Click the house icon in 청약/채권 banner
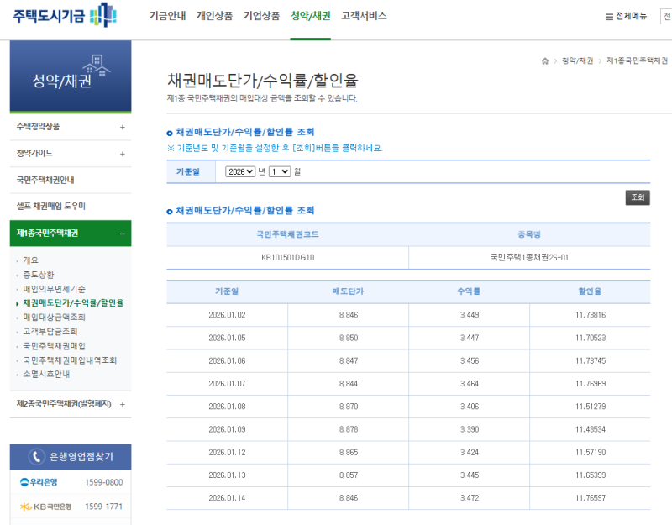Image resolution: width=672 pixels, height=525 pixels. coord(97,66)
